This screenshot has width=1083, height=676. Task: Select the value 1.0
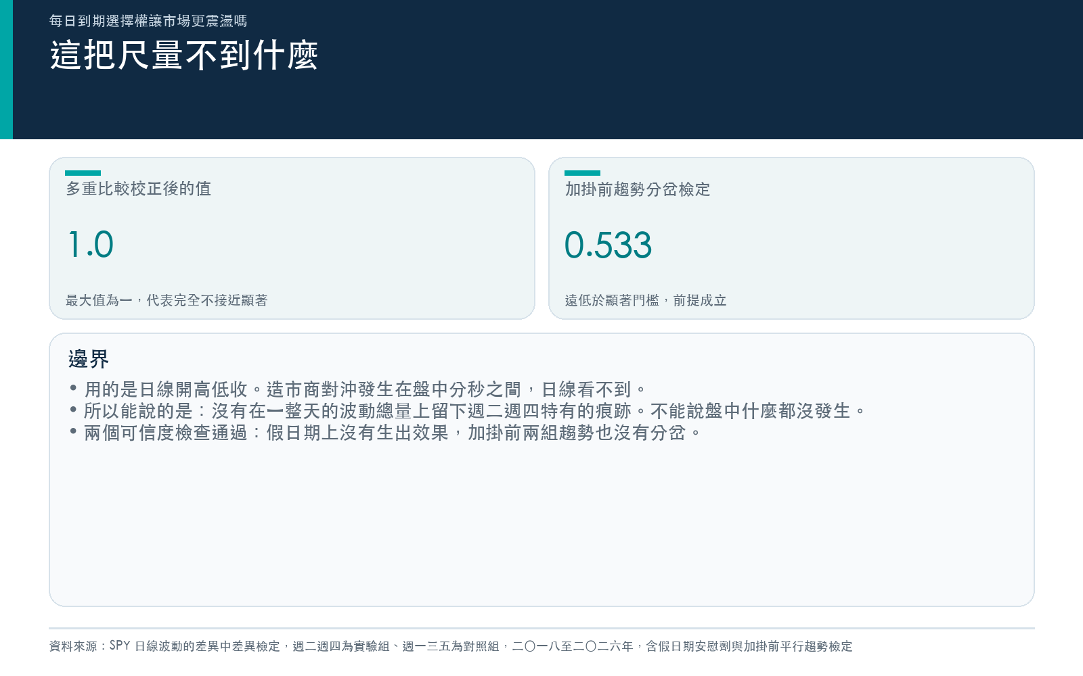91,245
